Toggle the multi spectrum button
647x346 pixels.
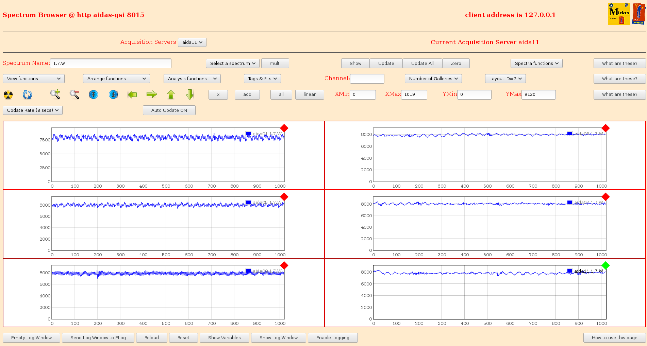pos(275,64)
